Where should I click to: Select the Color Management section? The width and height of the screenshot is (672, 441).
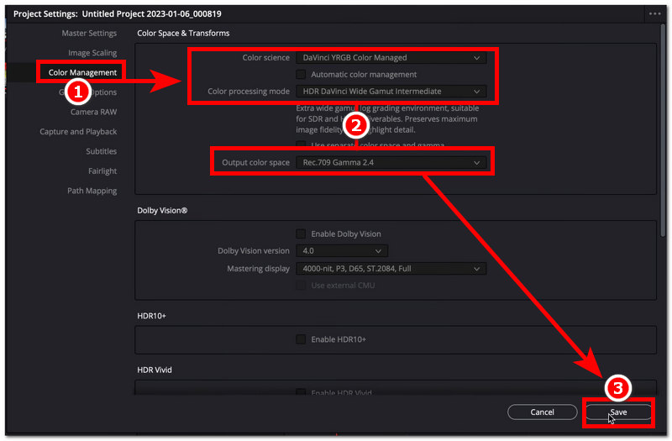82,72
